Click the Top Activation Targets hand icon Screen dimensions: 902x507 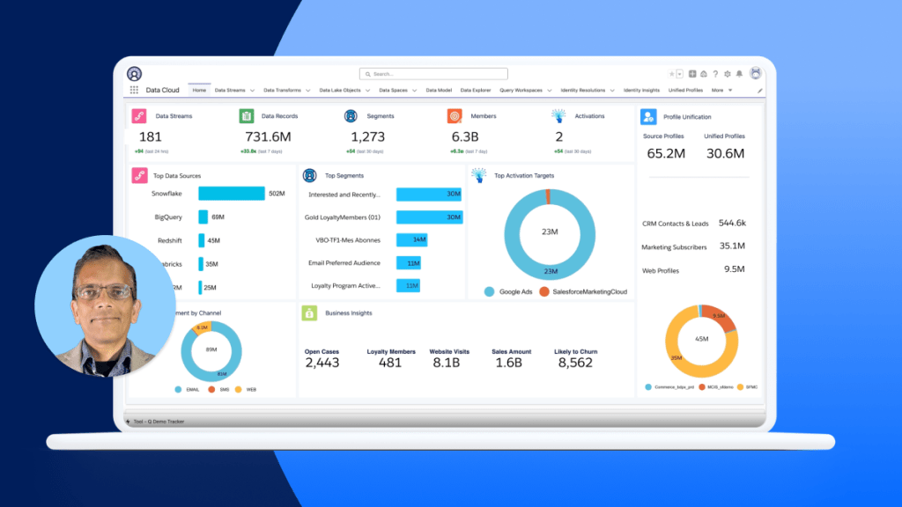coord(478,175)
